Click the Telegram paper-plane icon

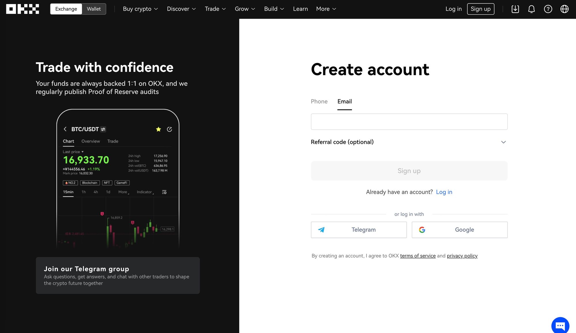321,230
